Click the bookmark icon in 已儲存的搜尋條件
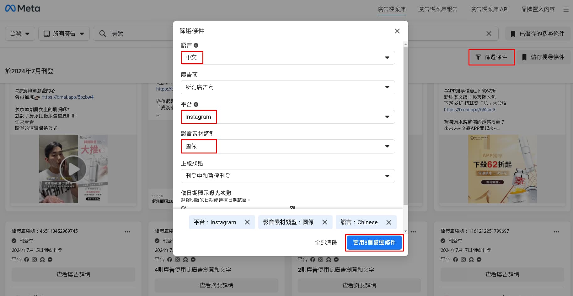 [x=513, y=34]
